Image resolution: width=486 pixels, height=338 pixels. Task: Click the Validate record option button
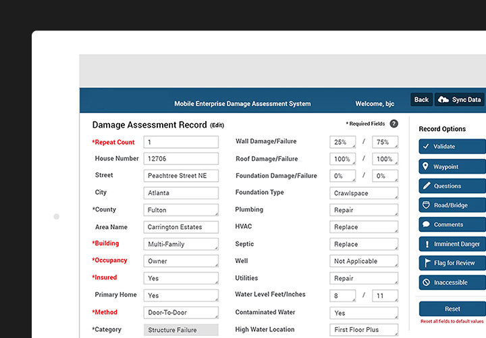(452, 146)
